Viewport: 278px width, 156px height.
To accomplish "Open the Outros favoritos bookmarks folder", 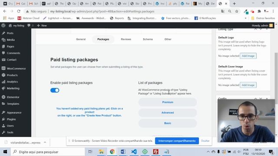I will [263, 18].
